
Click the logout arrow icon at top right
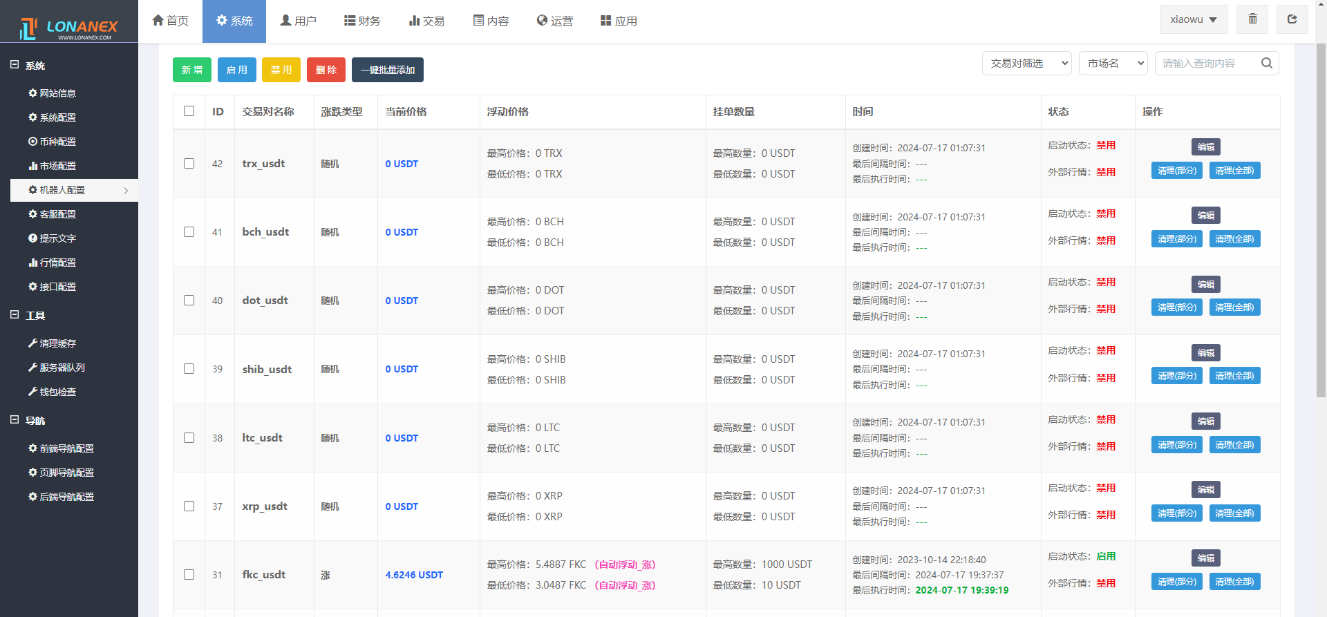click(1292, 19)
